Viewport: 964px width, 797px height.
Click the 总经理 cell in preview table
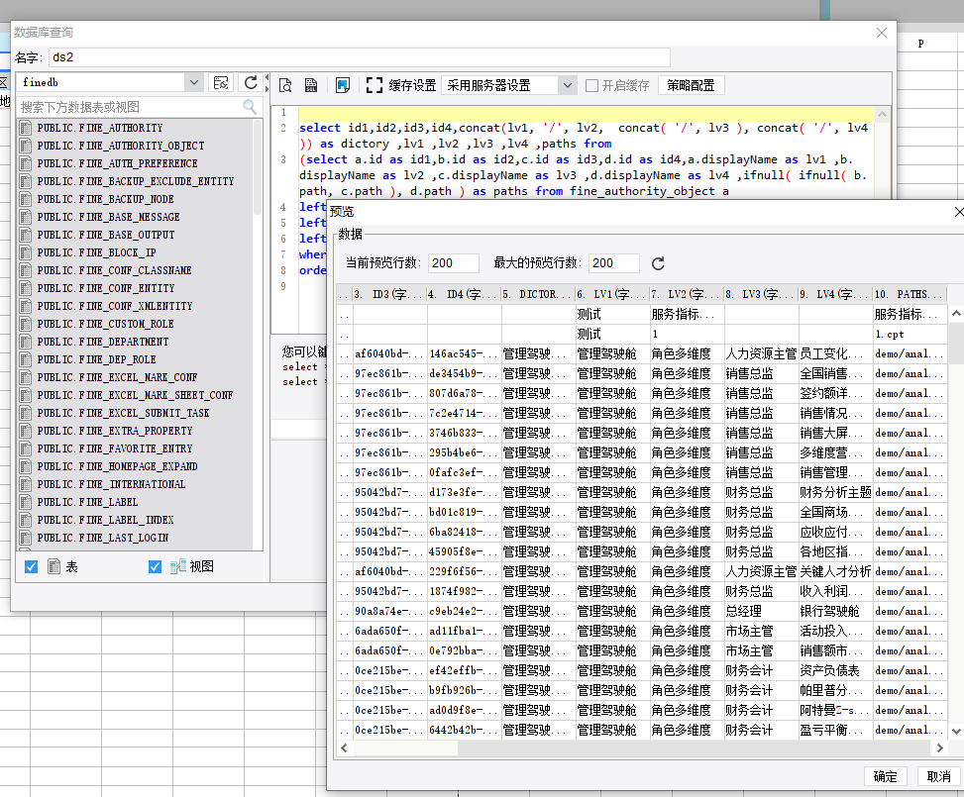[762, 611]
